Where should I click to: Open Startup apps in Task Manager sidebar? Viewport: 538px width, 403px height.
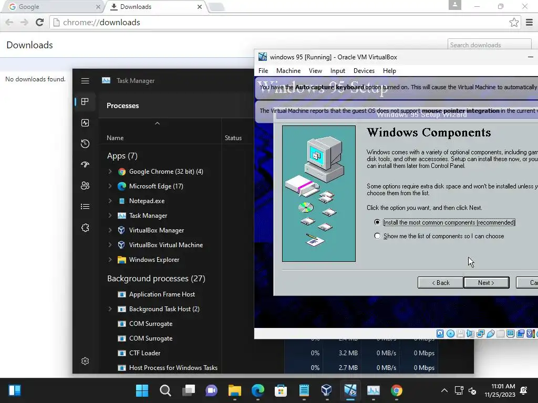coord(85,164)
